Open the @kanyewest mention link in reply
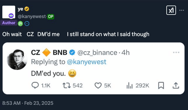 [87, 62]
